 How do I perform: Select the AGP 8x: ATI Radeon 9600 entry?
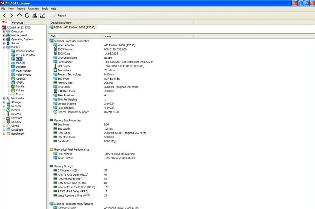point(74,27)
